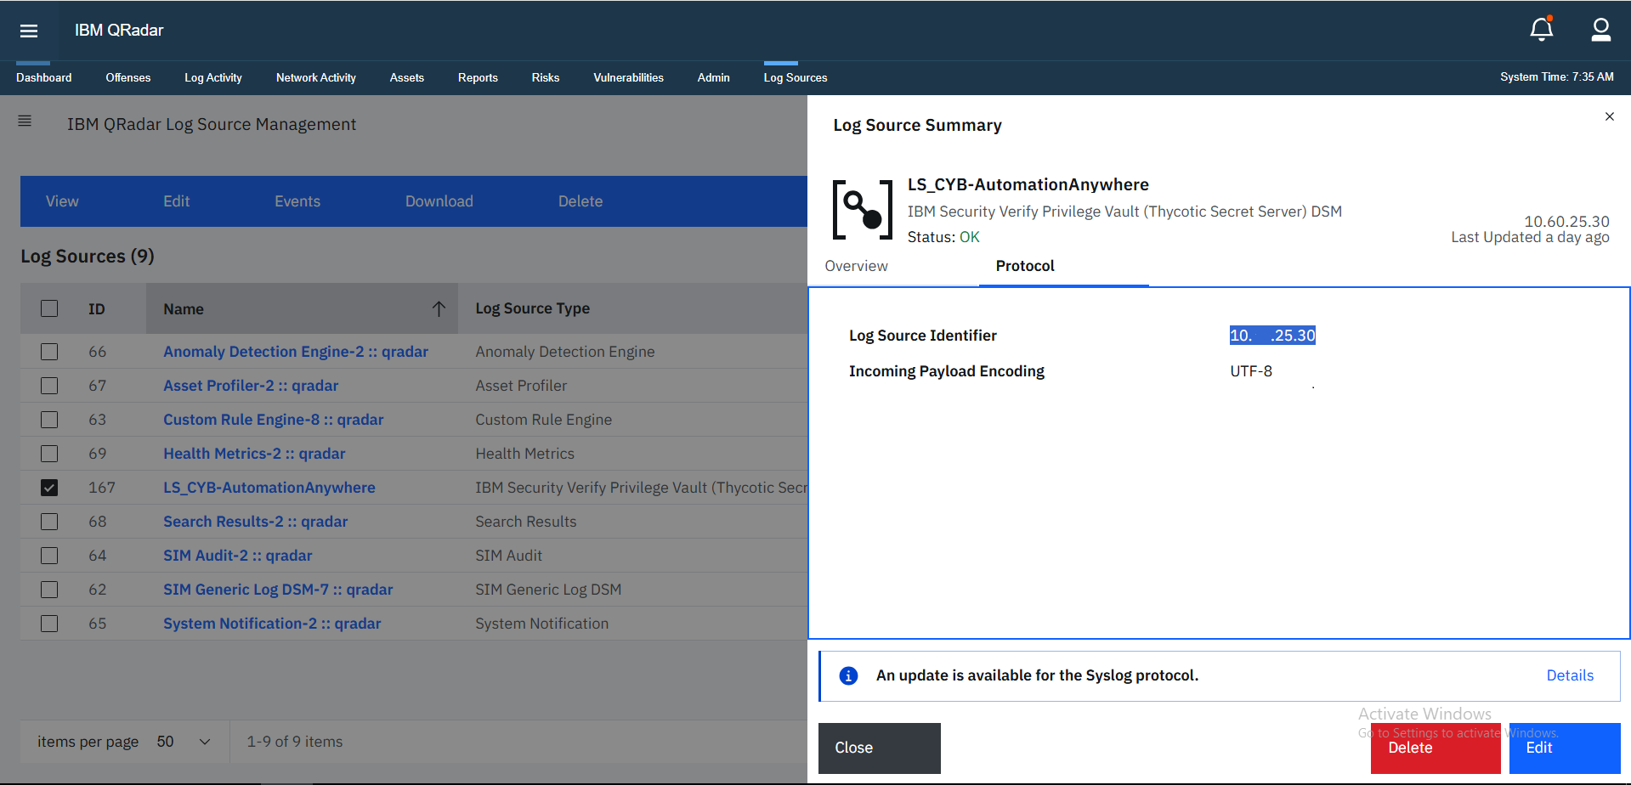Screen dimensions: 1631x785
Task: Open the user profile icon
Action: pyautogui.click(x=1600, y=30)
